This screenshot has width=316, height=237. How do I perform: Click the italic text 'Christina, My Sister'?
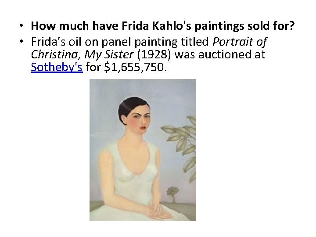click(86, 55)
